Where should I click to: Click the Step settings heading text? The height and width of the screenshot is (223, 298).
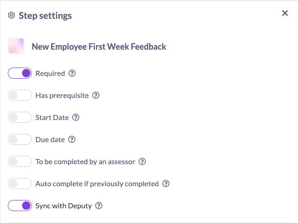point(45,16)
